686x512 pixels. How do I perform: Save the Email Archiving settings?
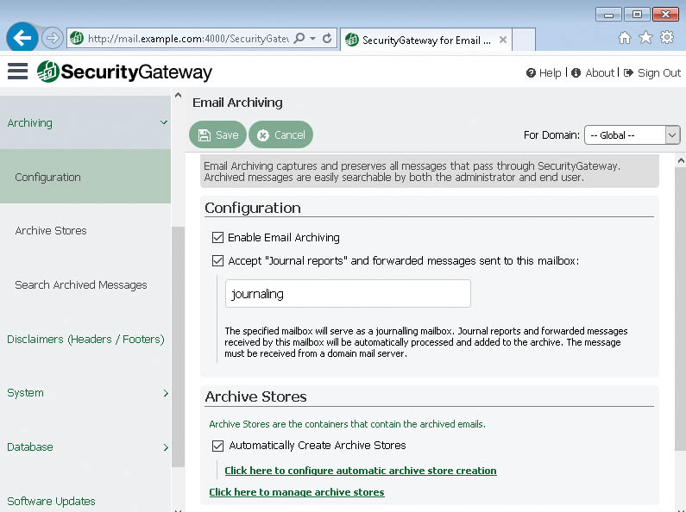pyautogui.click(x=217, y=134)
